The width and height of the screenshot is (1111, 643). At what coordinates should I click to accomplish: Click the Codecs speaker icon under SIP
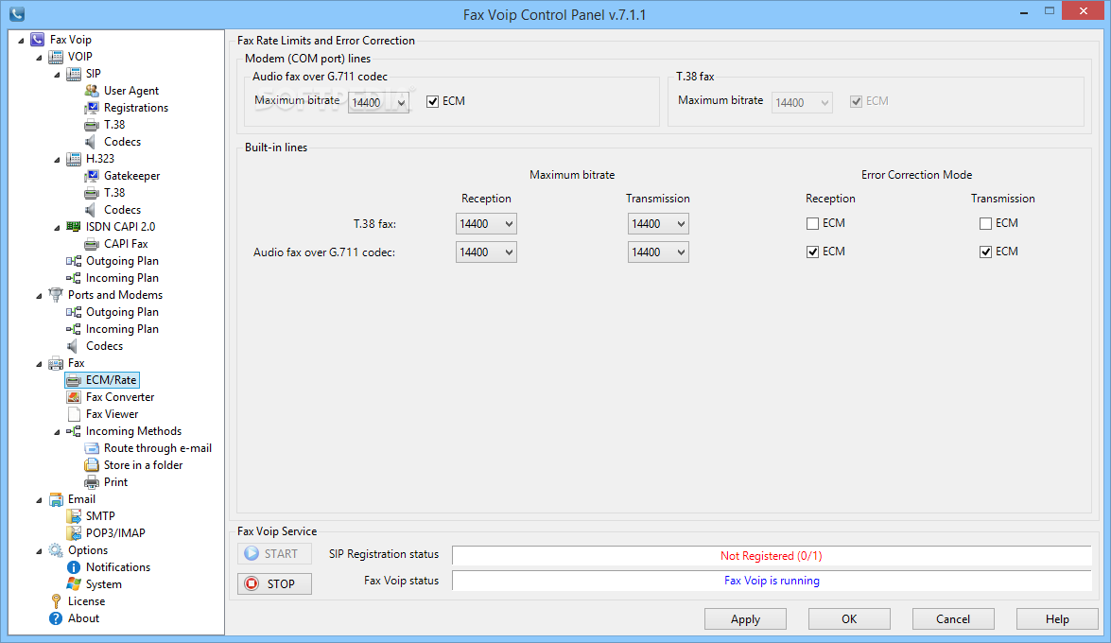[x=91, y=142]
